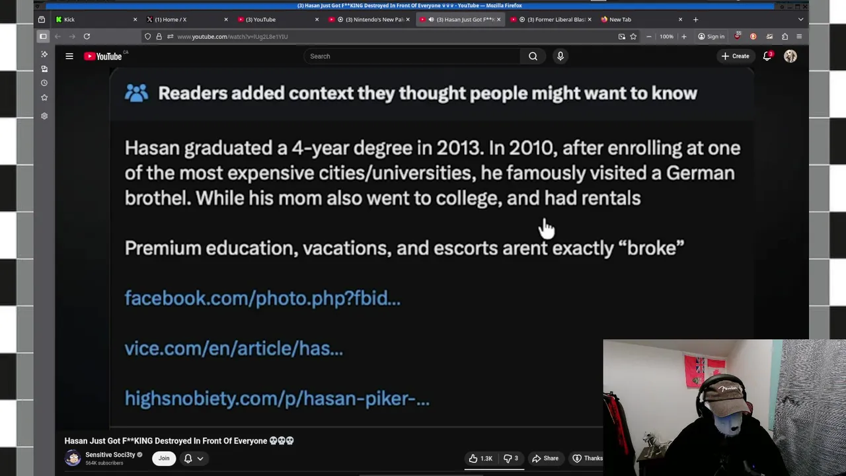Open the Sensitive Soci3ty channel avatar
This screenshot has width=846, height=476.
[73, 458]
